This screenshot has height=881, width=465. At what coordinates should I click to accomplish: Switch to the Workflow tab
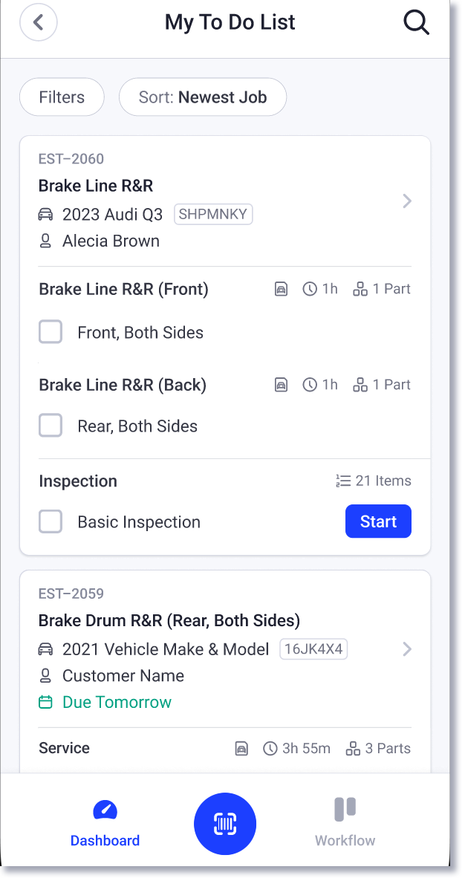(x=344, y=823)
